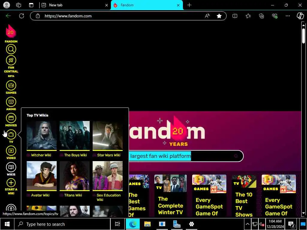Open Fan Central rocket icon
The width and height of the screenshot is (307, 230).
[11, 60]
